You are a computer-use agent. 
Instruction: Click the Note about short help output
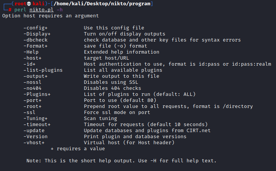121,160
